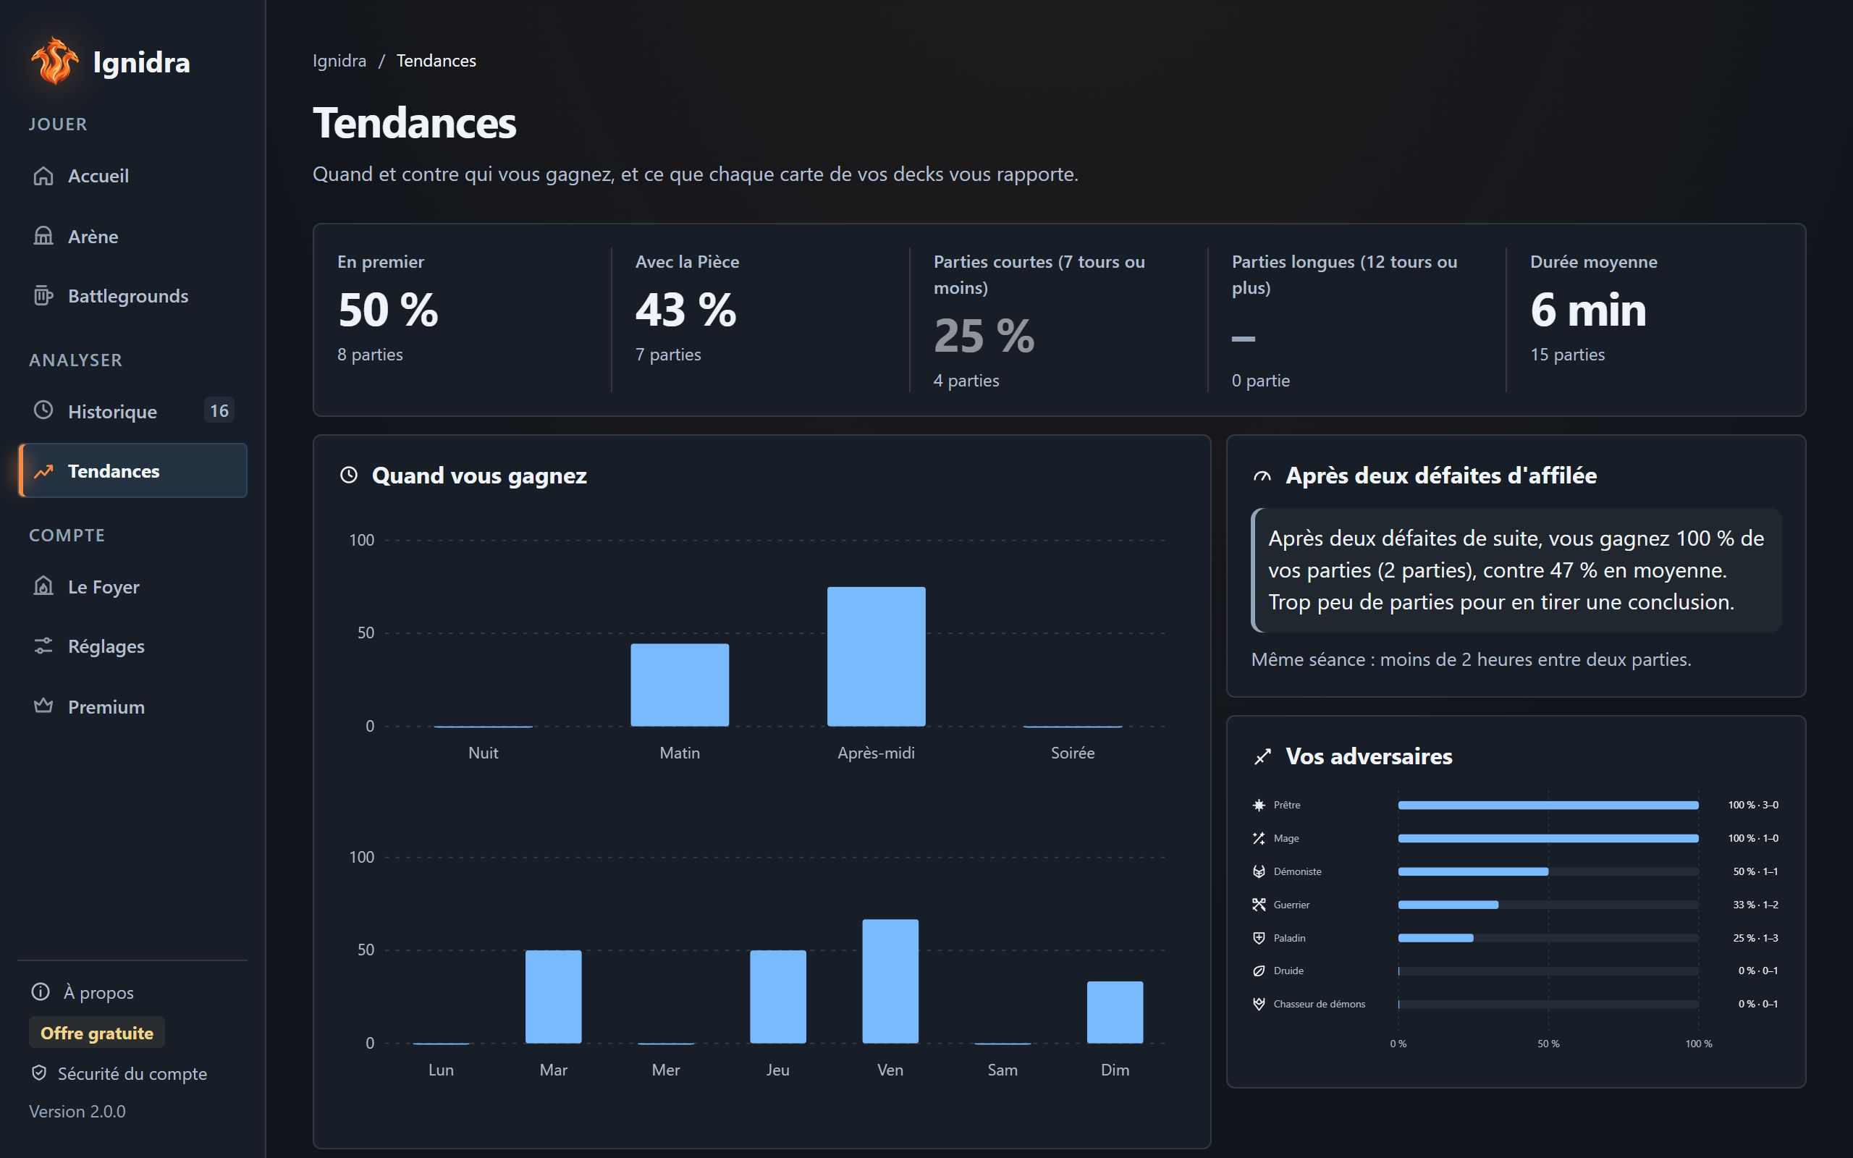Click the Prêtre class icon
The height and width of the screenshot is (1158, 1853).
1259,805
